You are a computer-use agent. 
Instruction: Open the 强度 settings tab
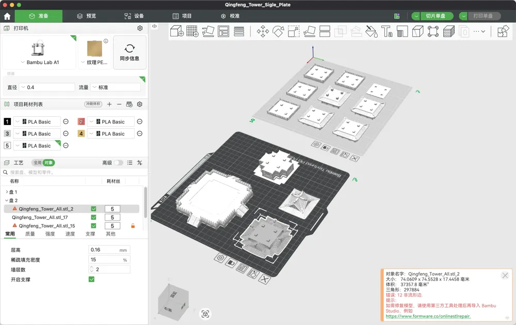click(x=50, y=234)
